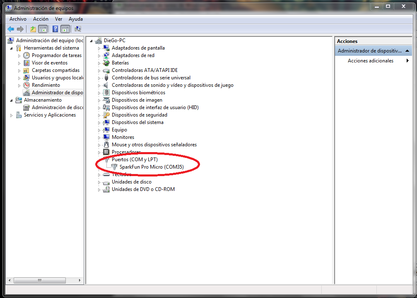Collapse the Administrador de dispositiv... actions header
417x298 pixels.
(x=407, y=51)
